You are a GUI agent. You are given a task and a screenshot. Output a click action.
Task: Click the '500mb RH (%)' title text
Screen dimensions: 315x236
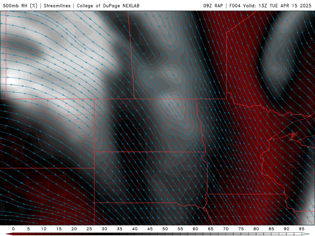(x=20, y=6)
